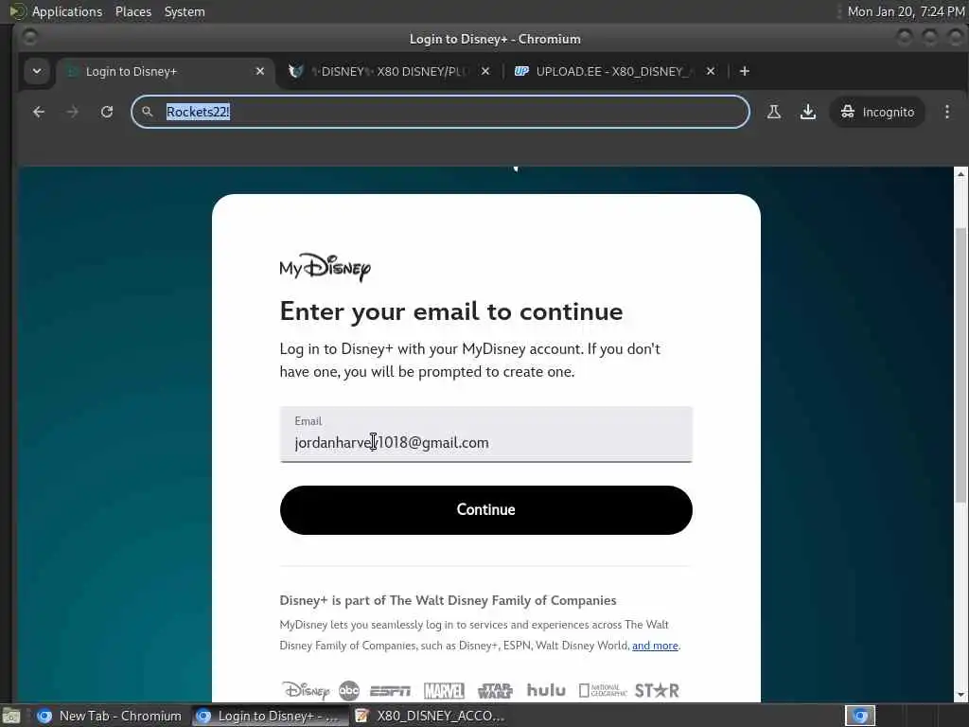The height and width of the screenshot is (727, 969).
Task: Click the page vertical scrollbar thumb
Action: click(960, 364)
